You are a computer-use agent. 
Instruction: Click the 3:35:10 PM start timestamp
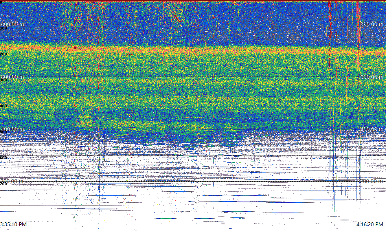[x=13, y=224]
